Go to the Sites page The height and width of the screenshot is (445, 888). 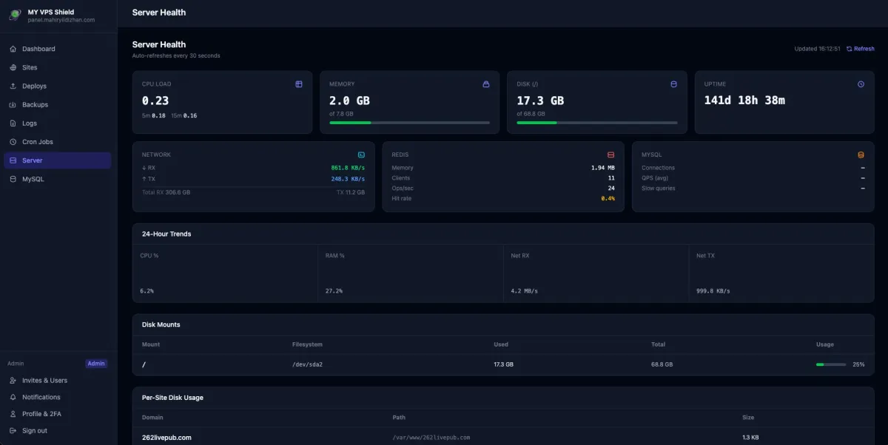pyautogui.click(x=58, y=67)
